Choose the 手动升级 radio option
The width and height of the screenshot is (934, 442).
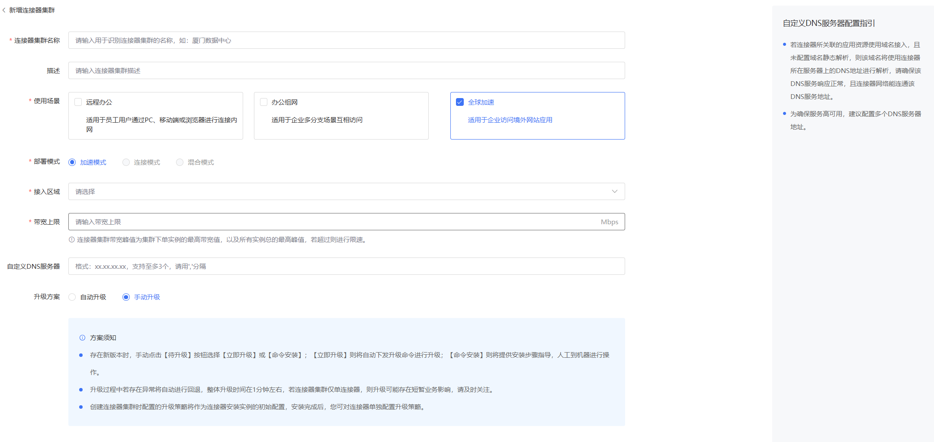[126, 297]
